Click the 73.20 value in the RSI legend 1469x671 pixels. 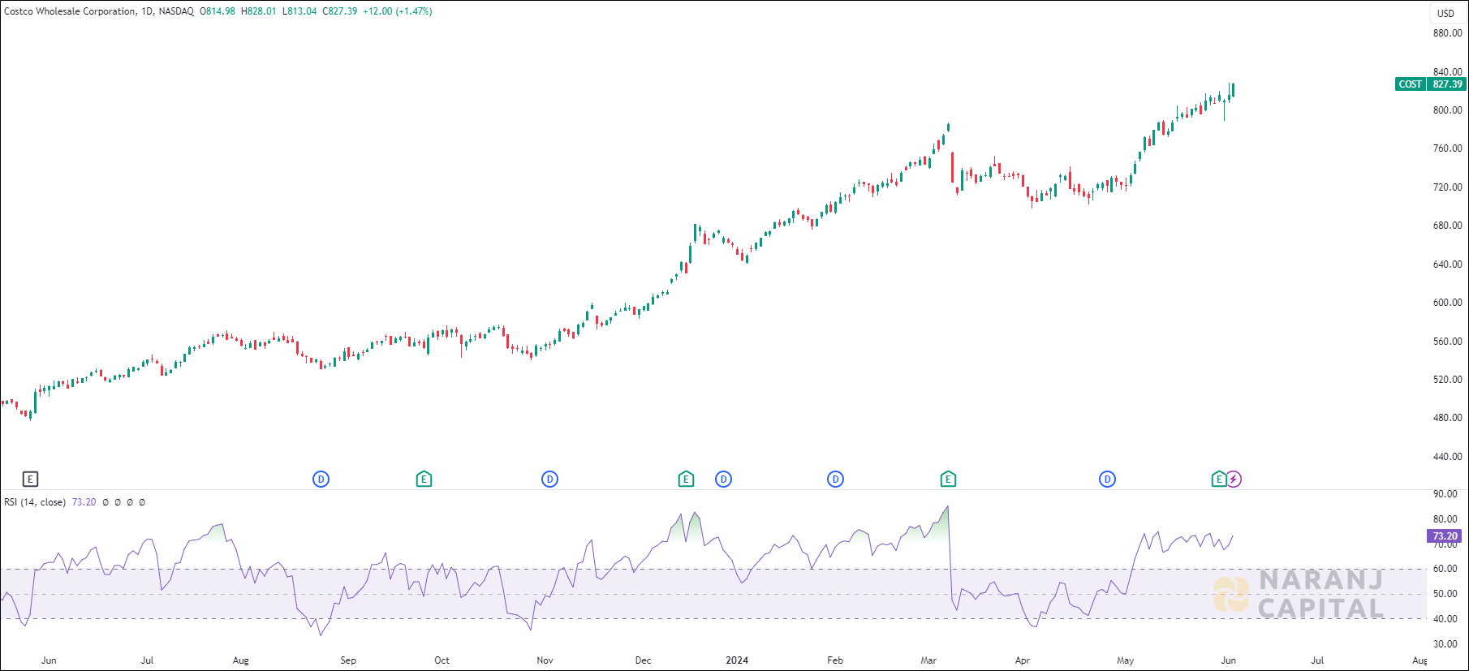click(84, 502)
